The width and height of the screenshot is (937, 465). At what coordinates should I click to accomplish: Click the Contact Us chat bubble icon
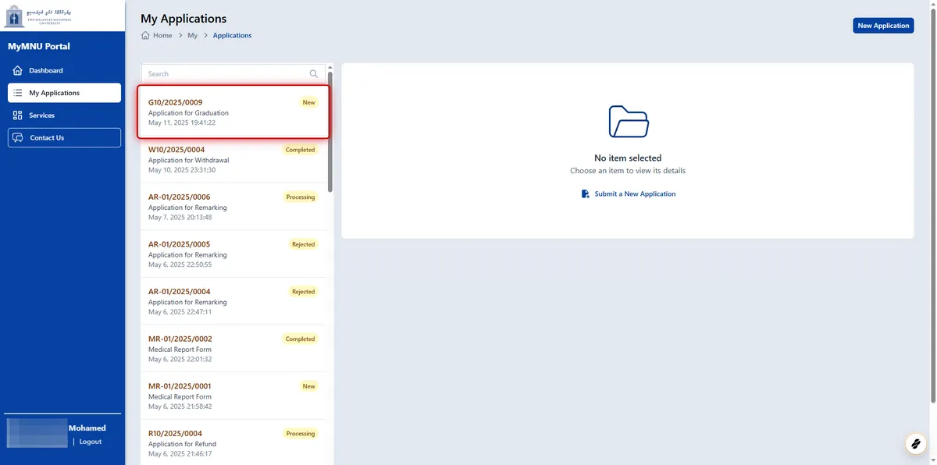pyautogui.click(x=18, y=138)
